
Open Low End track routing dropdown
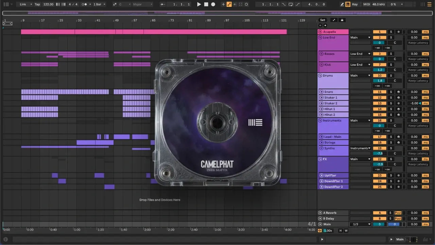coord(360,38)
